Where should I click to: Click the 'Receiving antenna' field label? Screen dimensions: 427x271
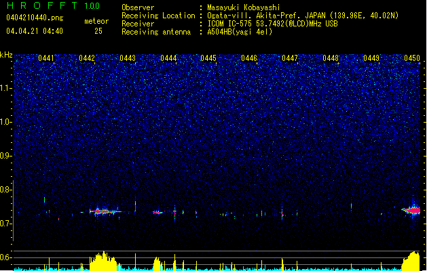156,32
